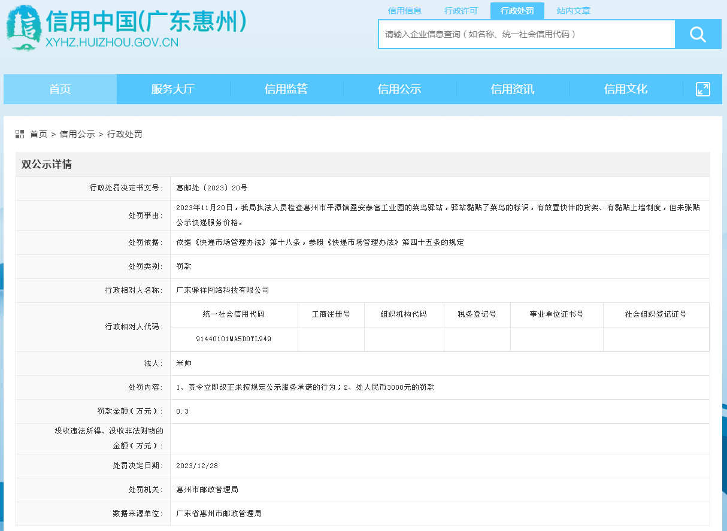Click the XYHZ.HUIZHOU.GOV.CN site address text
Screen dimensions: 727x531
(112, 42)
